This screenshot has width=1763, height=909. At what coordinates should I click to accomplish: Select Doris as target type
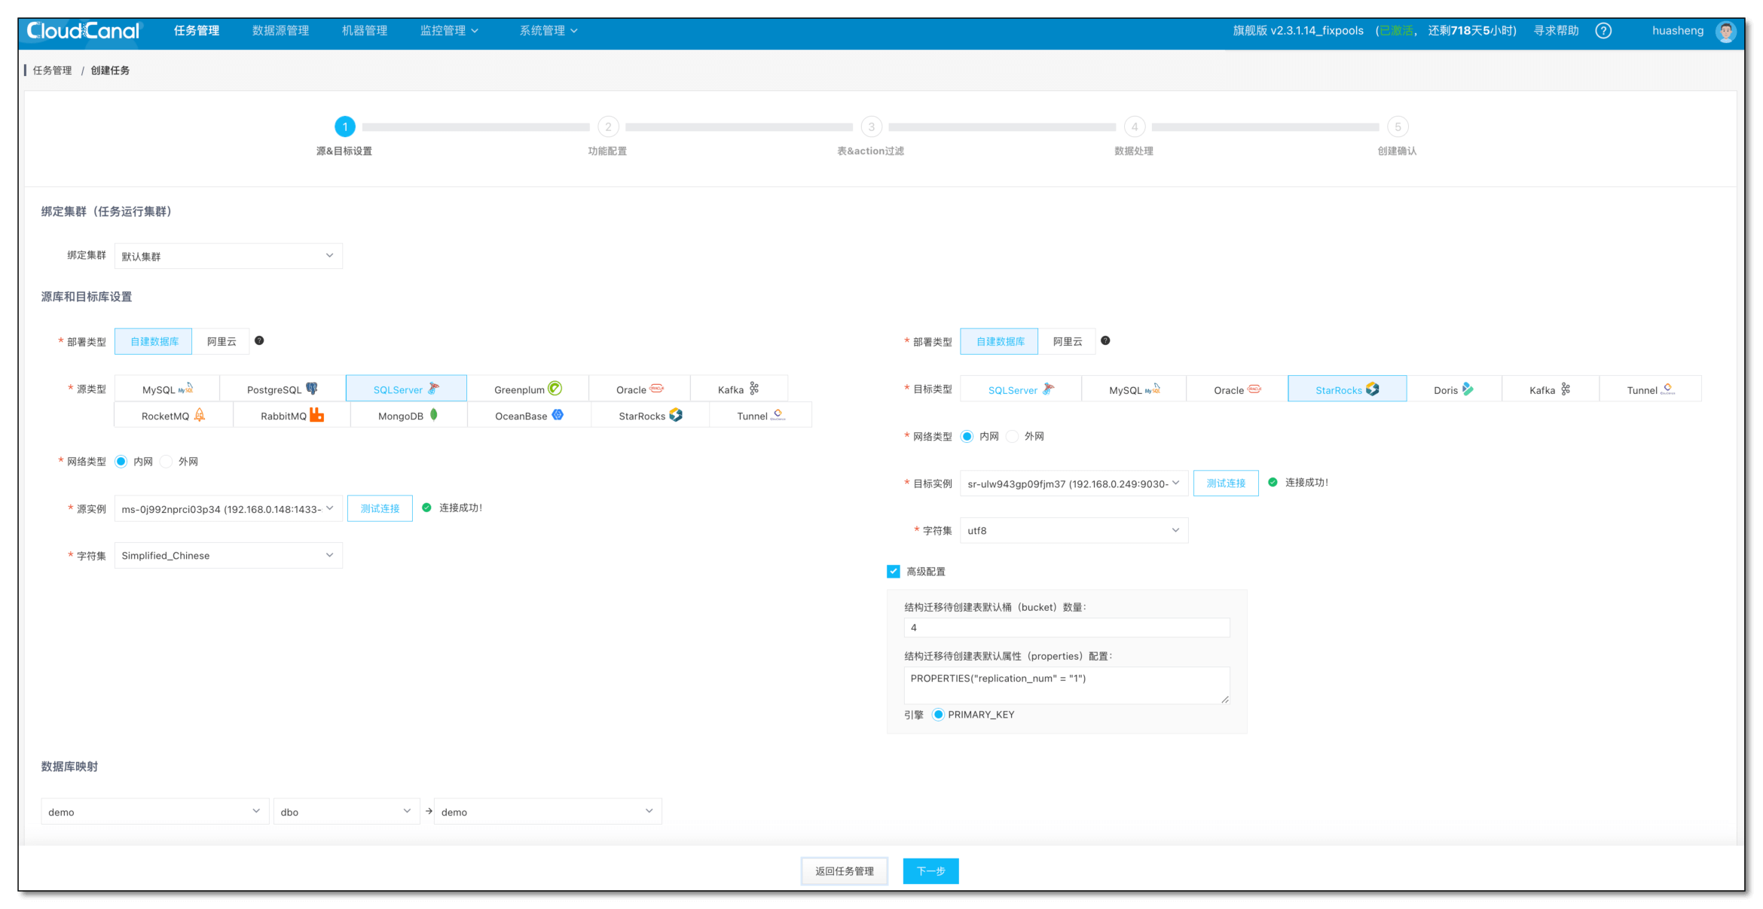pos(1454,389)
